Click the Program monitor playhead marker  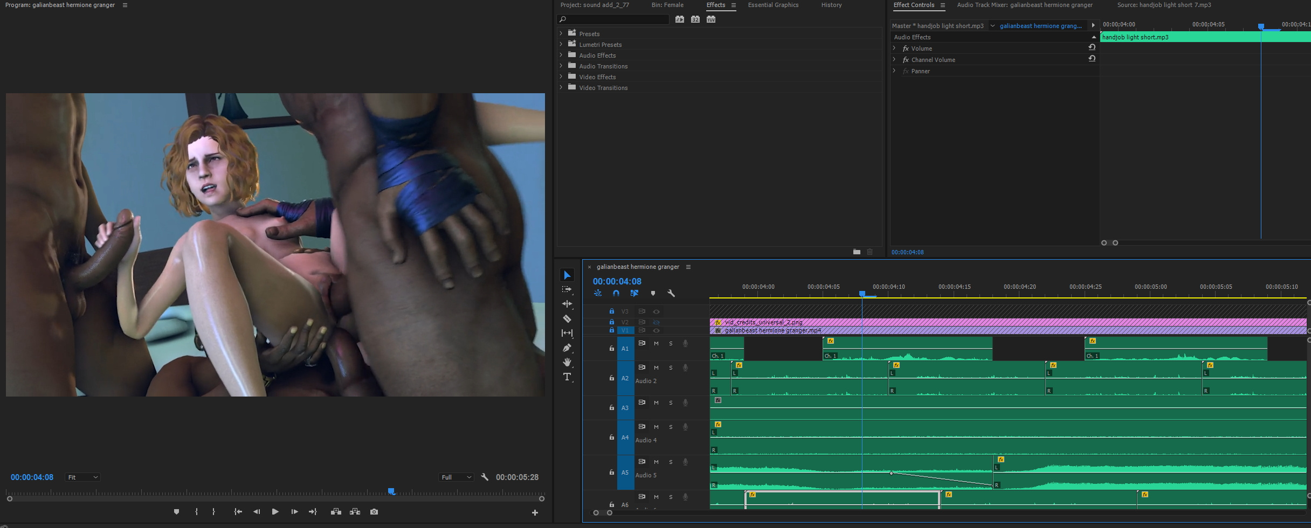(391, 491)
